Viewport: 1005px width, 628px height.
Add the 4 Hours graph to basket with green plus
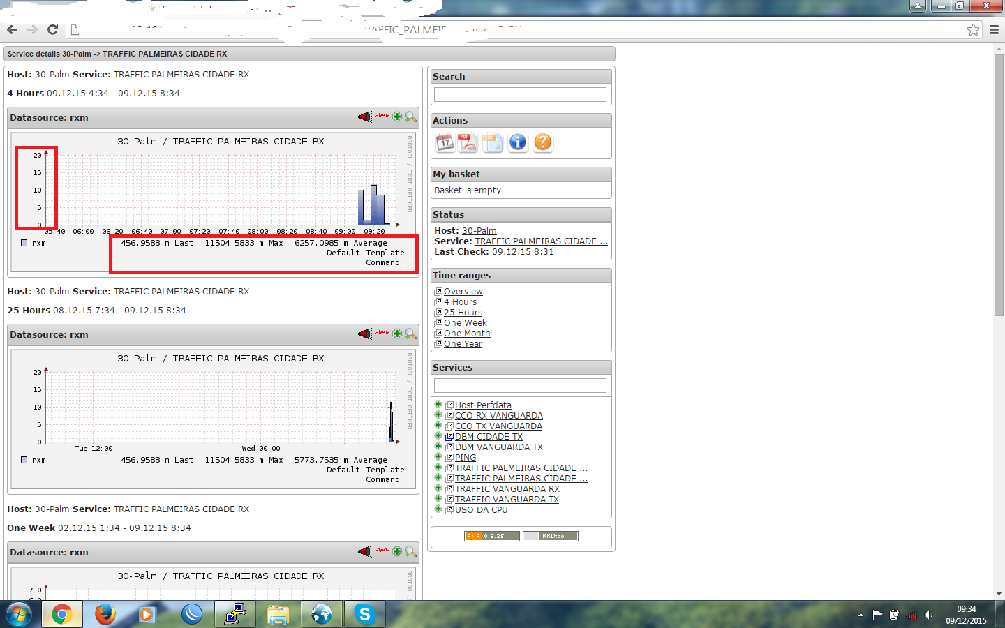(x=397, y=117)
